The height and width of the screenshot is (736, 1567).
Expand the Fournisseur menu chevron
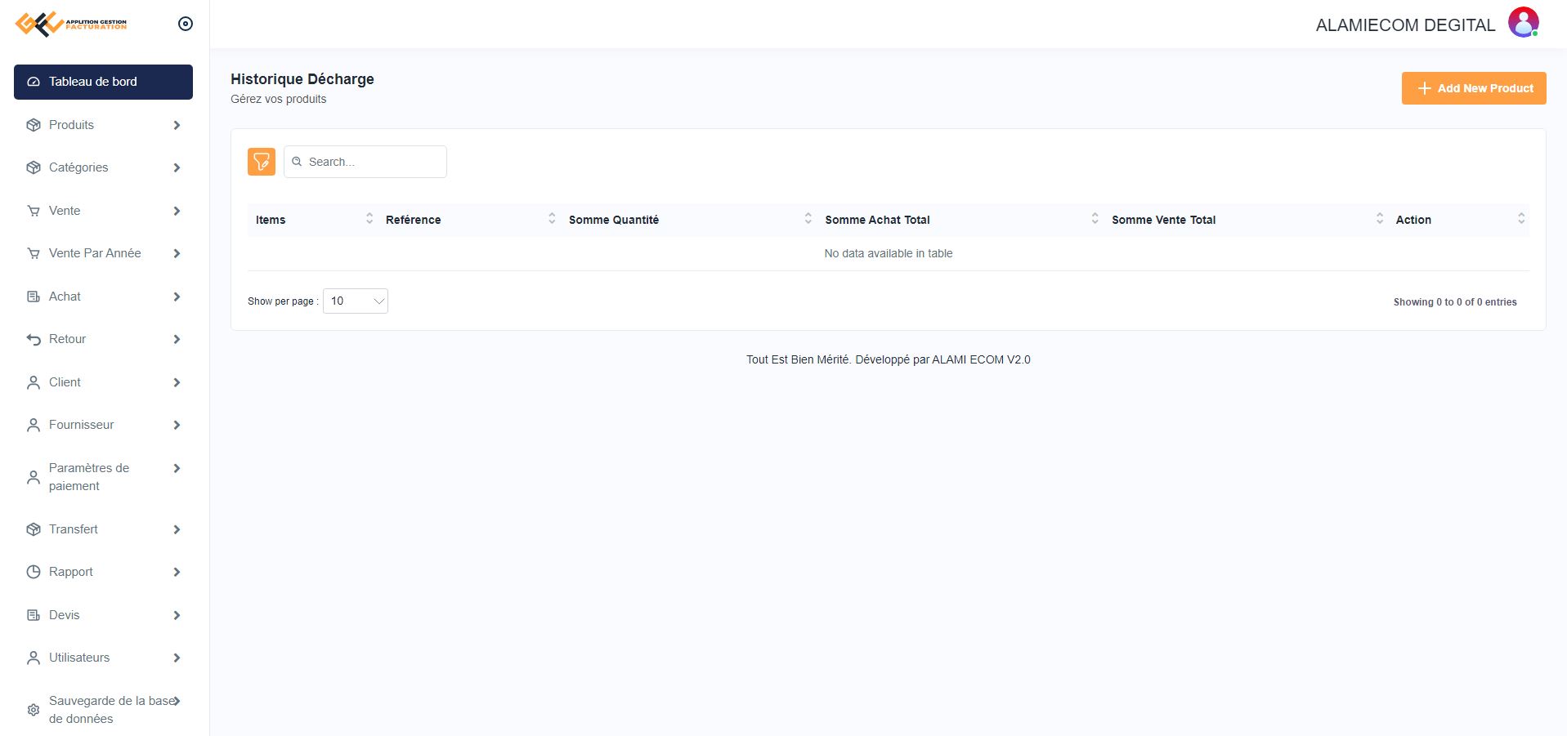coord(177,425)
